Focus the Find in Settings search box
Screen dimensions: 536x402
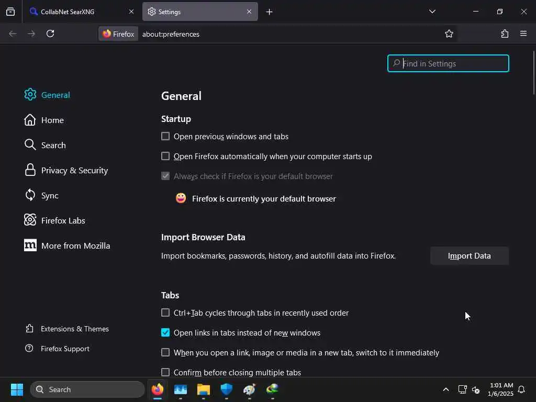448,63
